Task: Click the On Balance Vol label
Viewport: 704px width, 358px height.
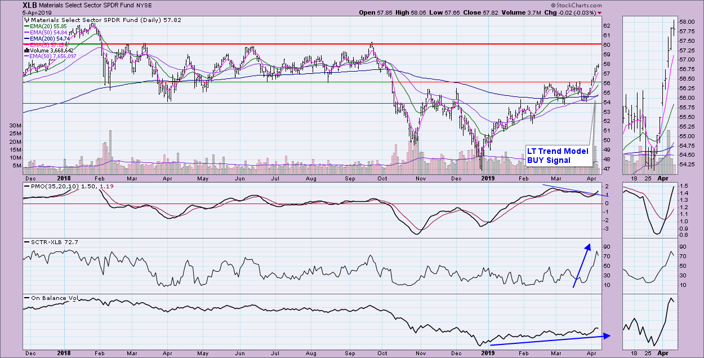Action: point(54,297)
